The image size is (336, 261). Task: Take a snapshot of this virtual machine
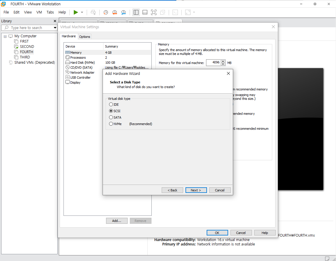pyautogui.click(x=106, y=12)
